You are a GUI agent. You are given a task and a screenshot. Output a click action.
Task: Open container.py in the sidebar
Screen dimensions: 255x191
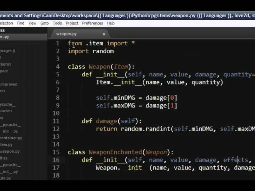coord(11,138)
